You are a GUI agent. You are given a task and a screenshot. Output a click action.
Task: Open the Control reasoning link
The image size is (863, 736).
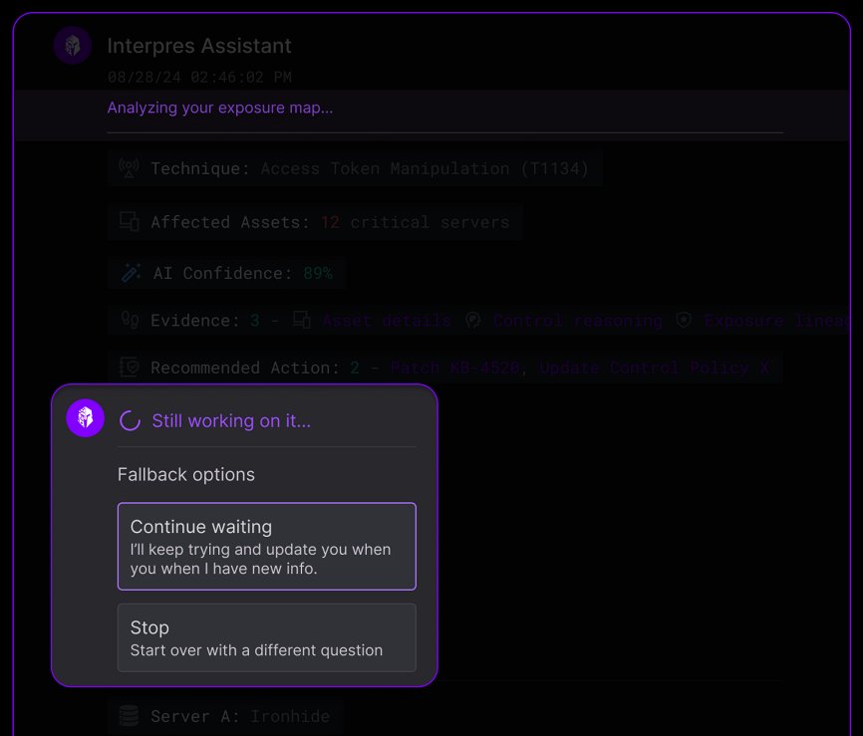tap(578, 321)
